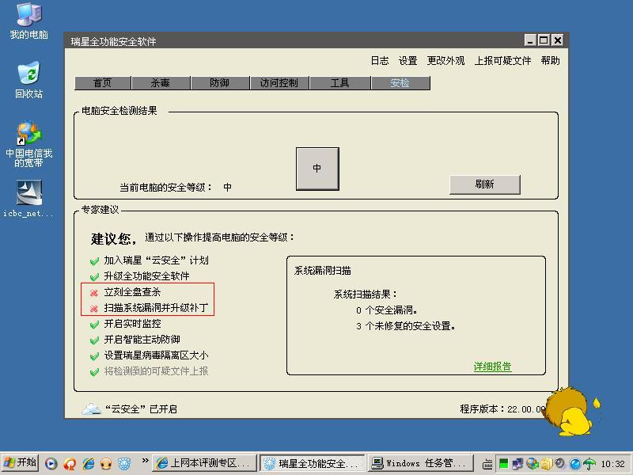633x475 pixels.
Task: Click the green umbrella Rising tray icon
Action: coord(589,464)
